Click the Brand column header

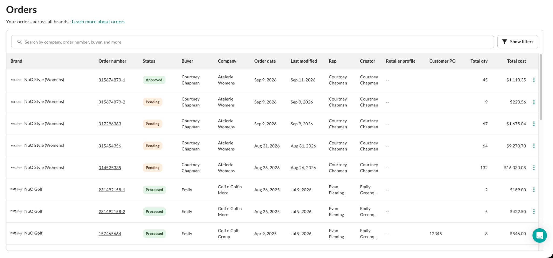(x=16, y=61)
